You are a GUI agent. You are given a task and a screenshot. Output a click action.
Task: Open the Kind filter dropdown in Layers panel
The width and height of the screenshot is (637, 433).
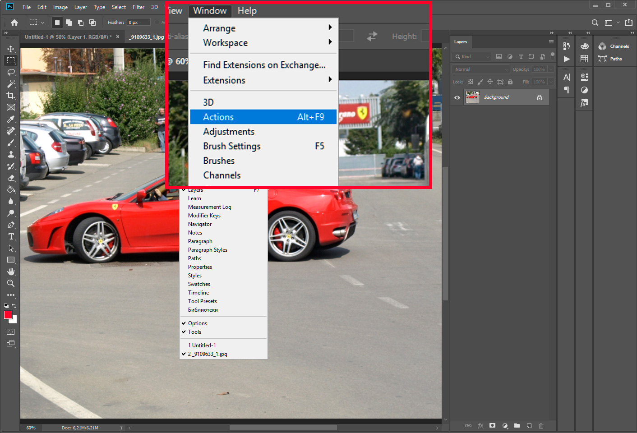[x=471, y=56]
